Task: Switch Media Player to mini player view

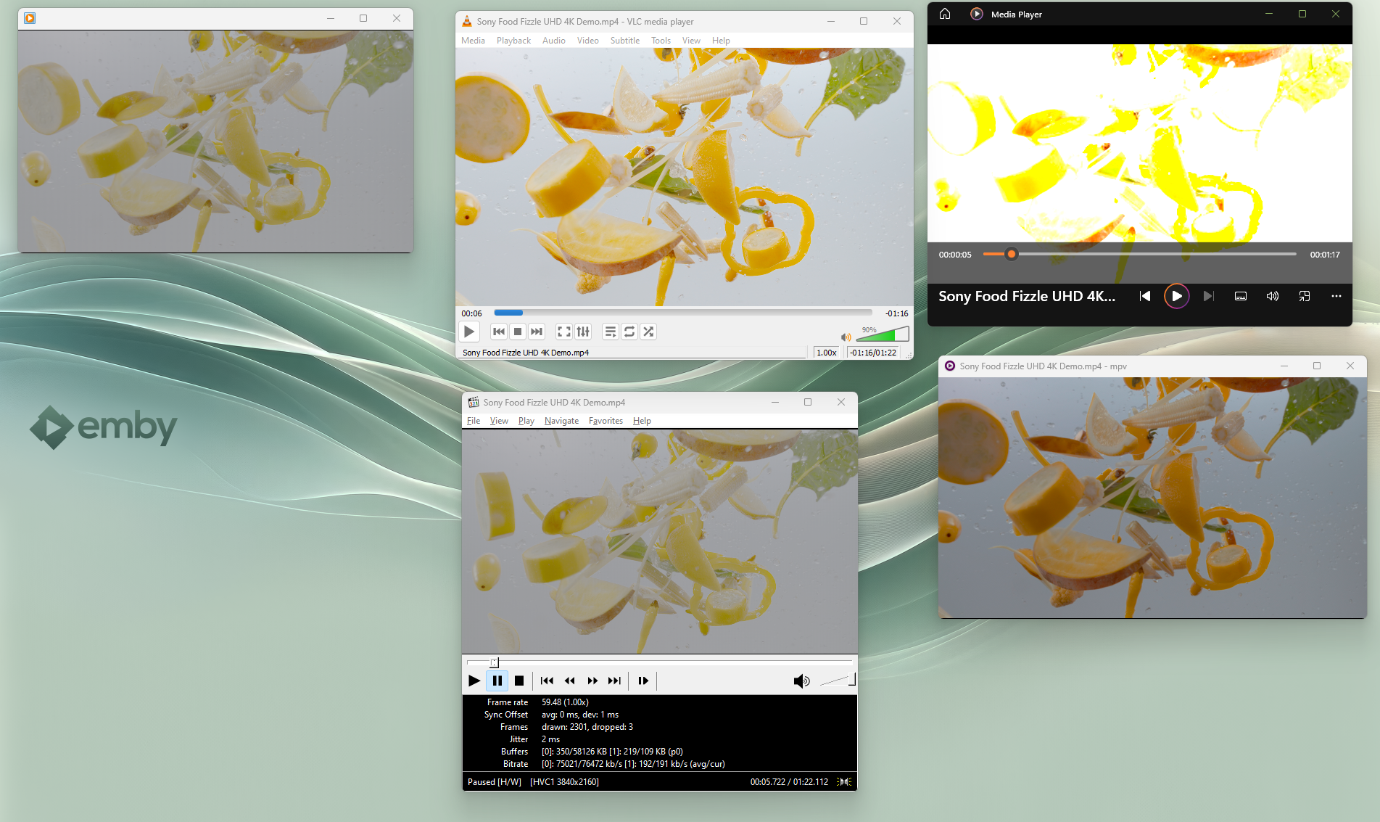Action: (1304, 296)
